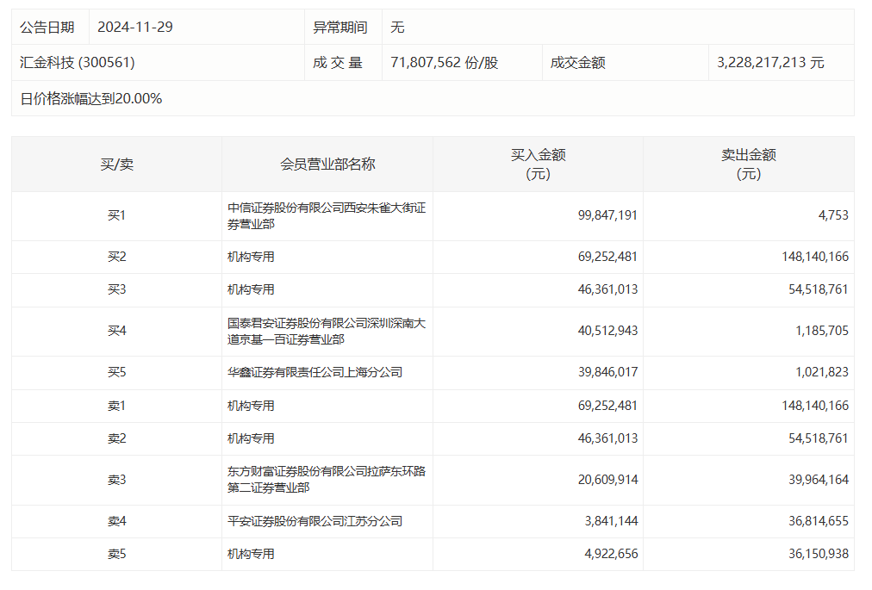The image size is (872, 590).
Task: Click the 买/卖 column header
Action: coord(116,165)
